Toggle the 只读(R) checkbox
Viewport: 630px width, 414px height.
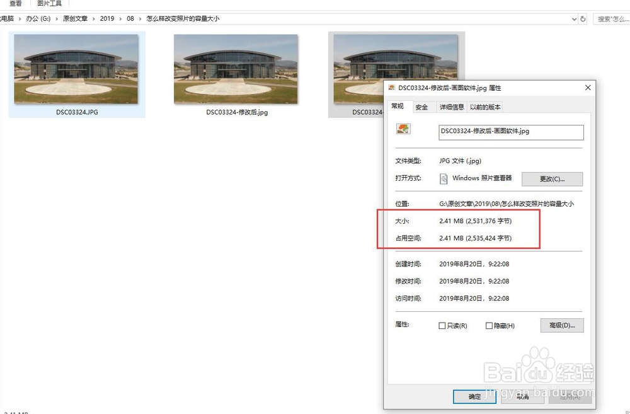tap(442, 326)
